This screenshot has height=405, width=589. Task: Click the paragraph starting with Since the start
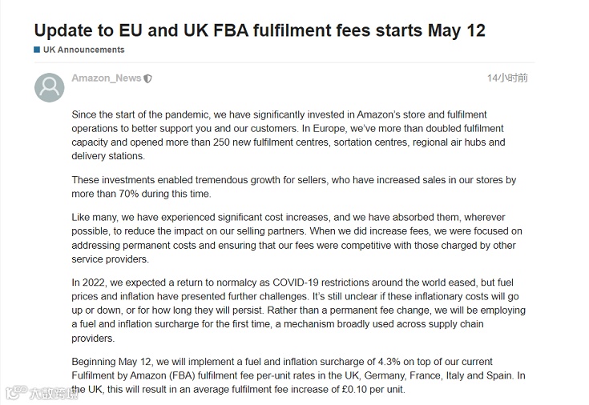tap(288, 135)
